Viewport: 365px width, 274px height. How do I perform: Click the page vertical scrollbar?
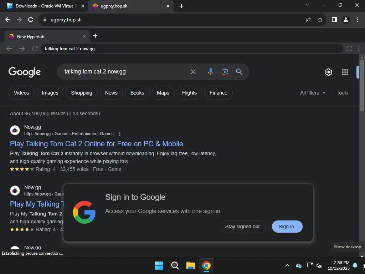coord(362,86)
